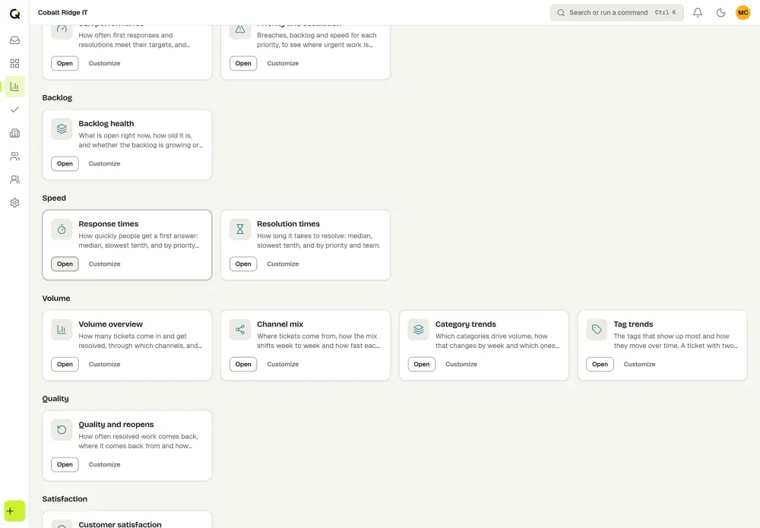
Task: Customize the Volume overview report
Action: click(x=104, y=364)
